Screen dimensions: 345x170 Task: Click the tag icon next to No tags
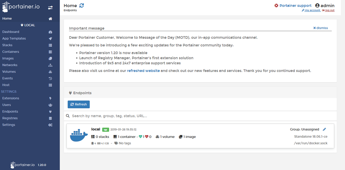point(116,143)
